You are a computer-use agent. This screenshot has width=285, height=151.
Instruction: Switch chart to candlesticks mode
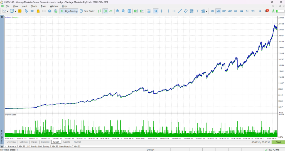pos(105,11)
